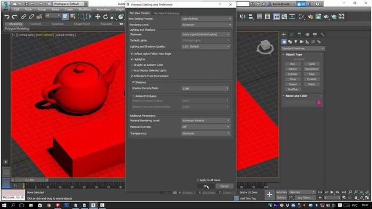Switch to the Per-View Presets tab
The image size is (372, 209).
tap(139, 13)
